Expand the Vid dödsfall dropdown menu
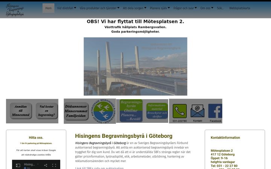The width and height of the screenshot is (271, 169). (x=67, y=8)
